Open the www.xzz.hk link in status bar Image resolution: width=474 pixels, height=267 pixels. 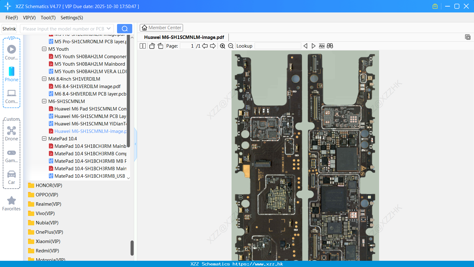click(x=258, y=264)
